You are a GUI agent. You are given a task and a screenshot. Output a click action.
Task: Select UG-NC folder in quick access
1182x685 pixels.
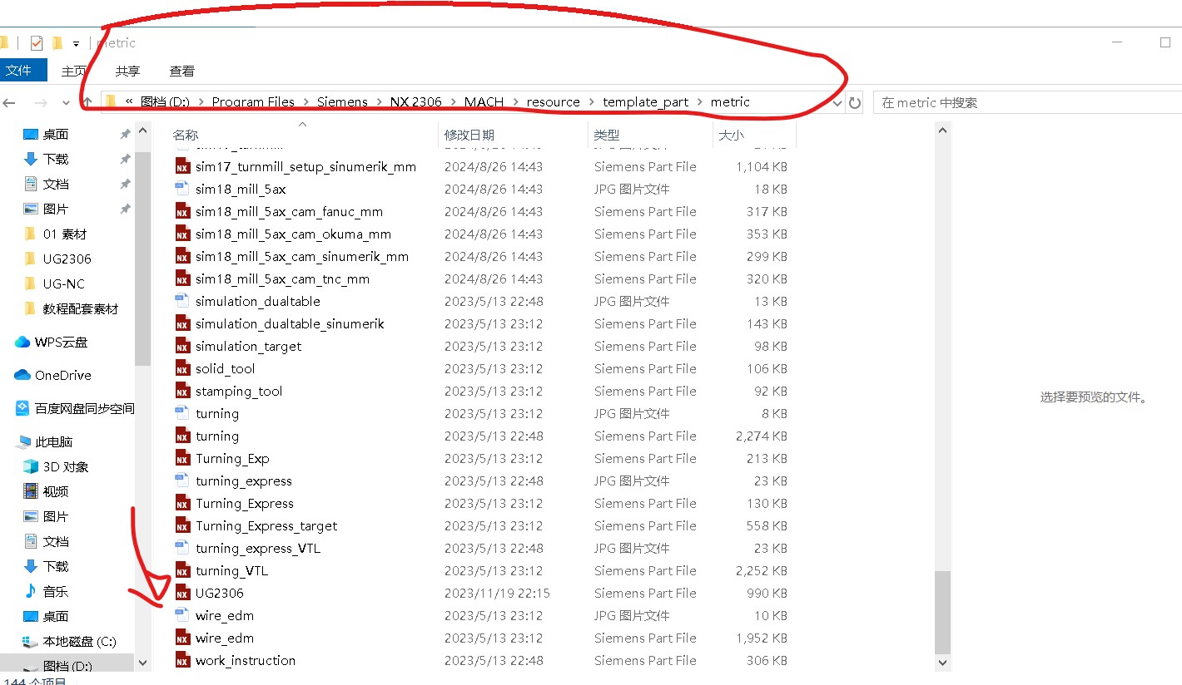(54, 283)
